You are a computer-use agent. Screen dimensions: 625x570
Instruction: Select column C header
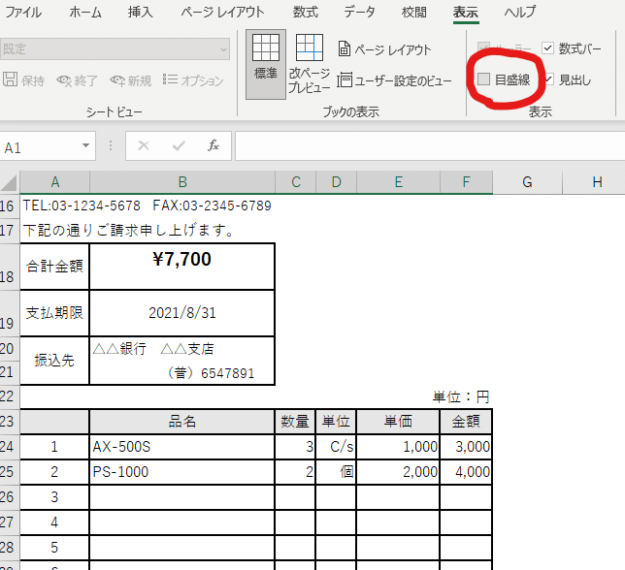pyautogui.click(x=296, y=182)
